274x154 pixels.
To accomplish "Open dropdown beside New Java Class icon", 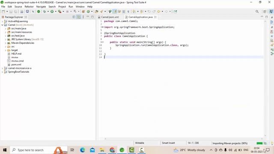I will tap(92, 12).
